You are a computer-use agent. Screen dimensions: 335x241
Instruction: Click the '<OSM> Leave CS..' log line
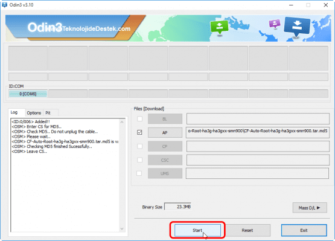coord(29,152)
